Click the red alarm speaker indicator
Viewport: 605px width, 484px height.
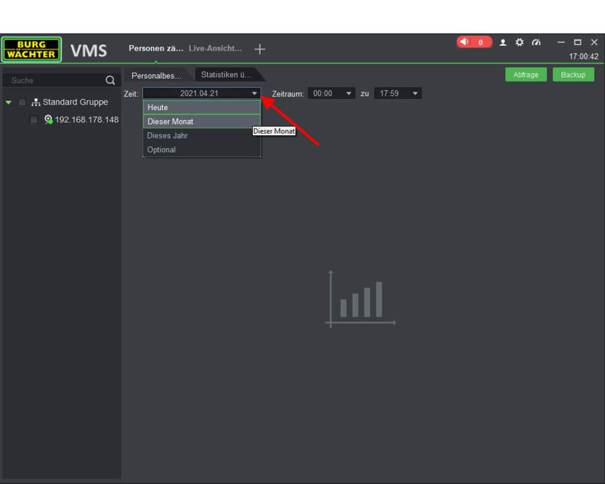click(473, 42)
